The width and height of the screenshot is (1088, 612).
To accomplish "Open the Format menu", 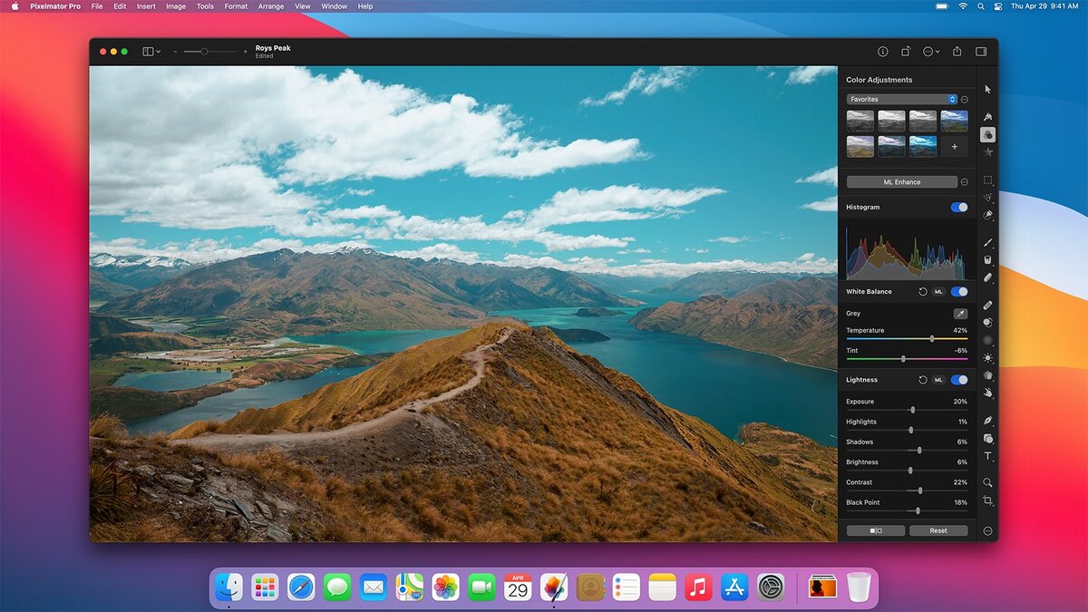I will [236, 6].
